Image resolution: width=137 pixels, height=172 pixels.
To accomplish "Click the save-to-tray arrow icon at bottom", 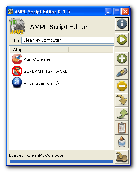I will [122, 157].
